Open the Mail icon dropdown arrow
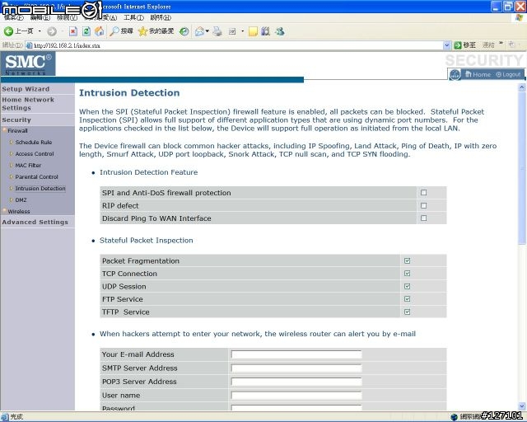 point(207,31)
